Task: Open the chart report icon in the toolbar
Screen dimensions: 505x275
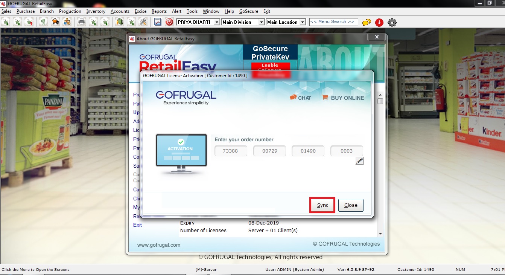Action: [158, 22]
